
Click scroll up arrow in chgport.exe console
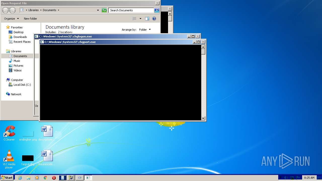[203, 47]
